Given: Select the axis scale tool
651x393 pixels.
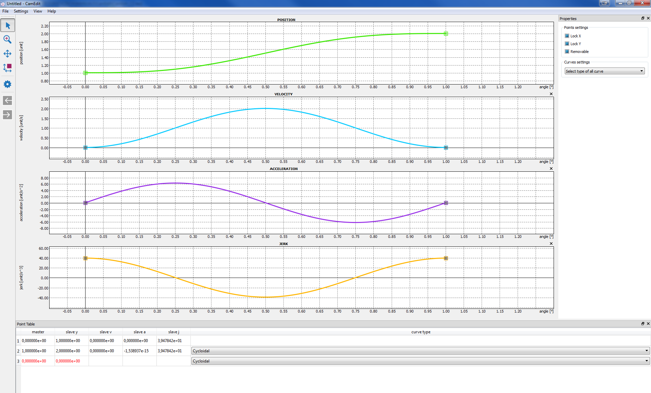Looking at the screenshot, I should point(7,68).
